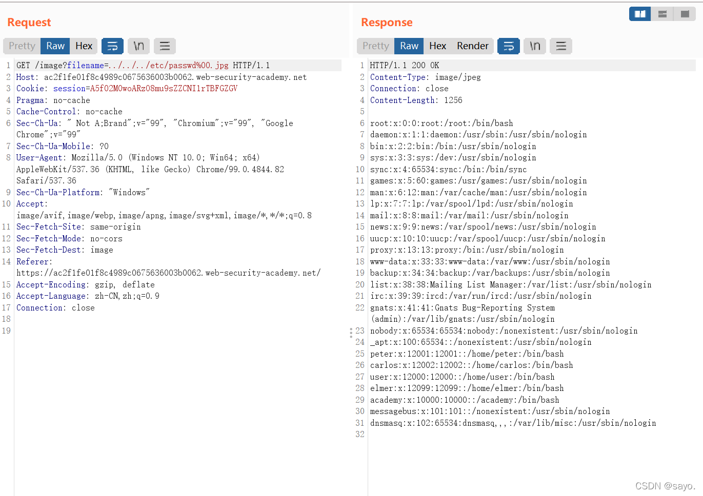Click the Accept-Language header line
Screen dimensions: 703x496
pos(88,296)
